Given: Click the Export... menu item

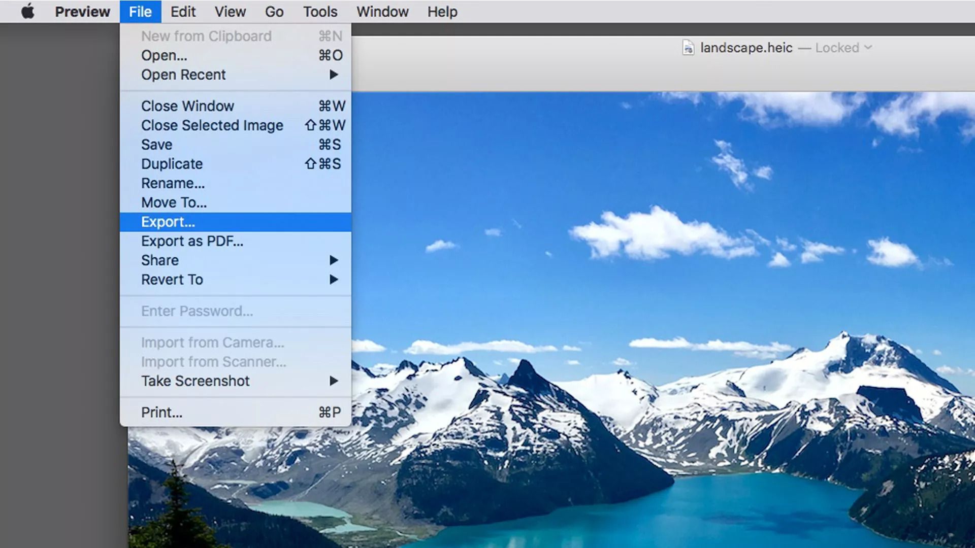Looking at the screenshot, I should 168,221.
